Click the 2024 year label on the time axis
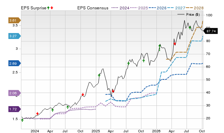The image size is (224, 133). pos(35,131)
